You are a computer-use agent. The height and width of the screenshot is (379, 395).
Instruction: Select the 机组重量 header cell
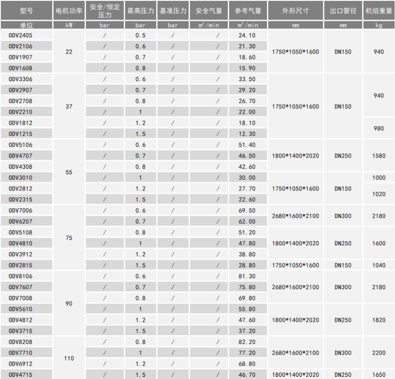coord(378,10)
